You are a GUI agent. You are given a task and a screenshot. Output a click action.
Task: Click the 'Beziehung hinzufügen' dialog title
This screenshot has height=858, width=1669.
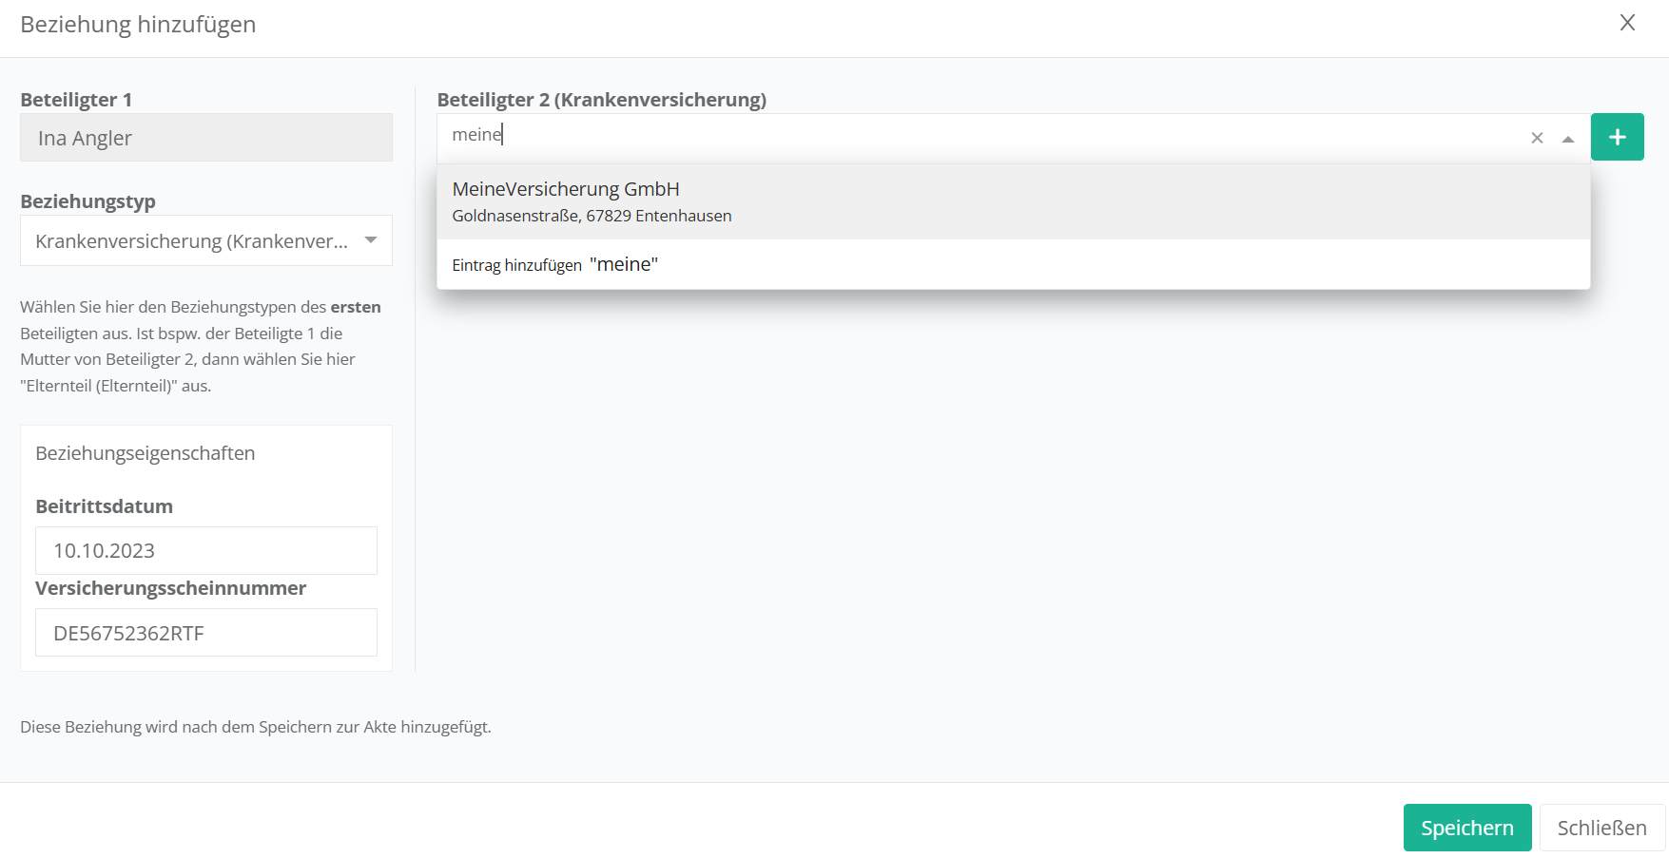click(x=138, y=25)
